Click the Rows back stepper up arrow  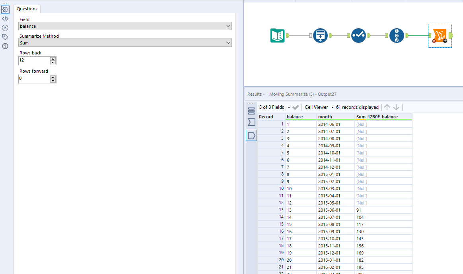(53, 59)
